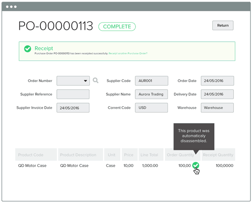Image resolution: width=252 pixels, height=203 pixels.
Task: Click the COMPLETE status badge
Action: (117, 27)
